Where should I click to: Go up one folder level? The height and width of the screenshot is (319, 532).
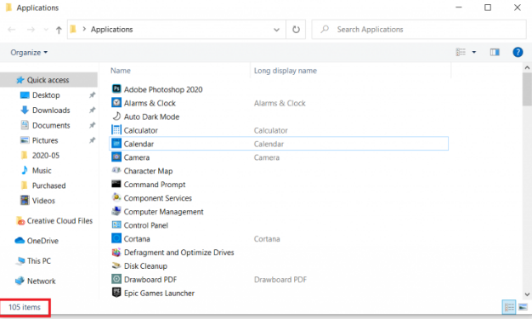click(59, 30)
